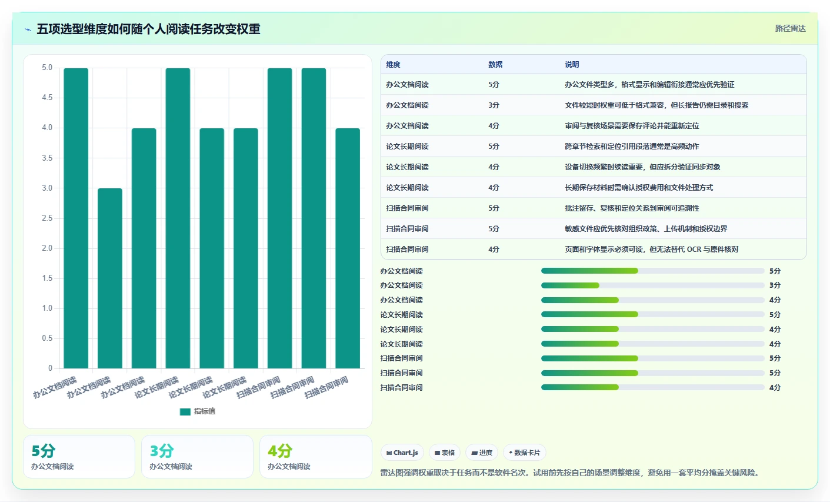Image resolution: width=830 pixels, height=502 pixels.
Task: Click the 路径雷达 label in the header
Action: click(x=790, y=28)
